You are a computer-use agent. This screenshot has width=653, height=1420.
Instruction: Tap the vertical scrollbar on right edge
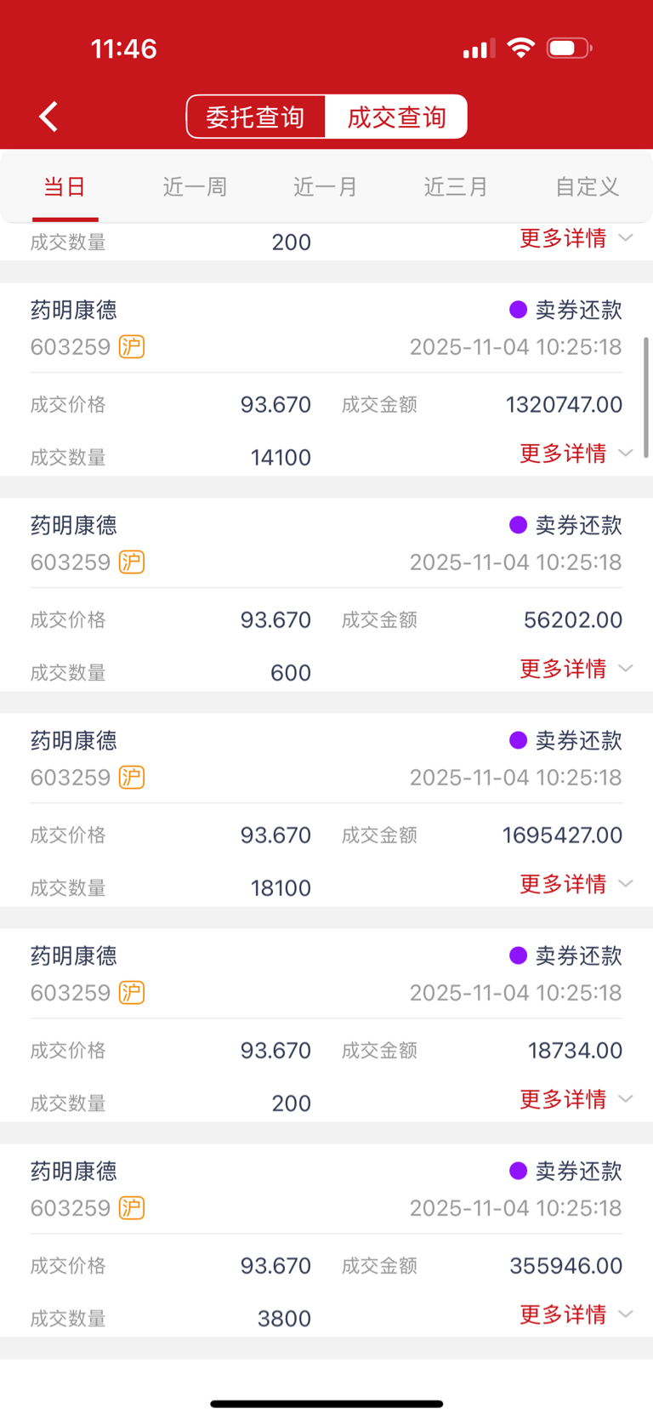(646, 398)
